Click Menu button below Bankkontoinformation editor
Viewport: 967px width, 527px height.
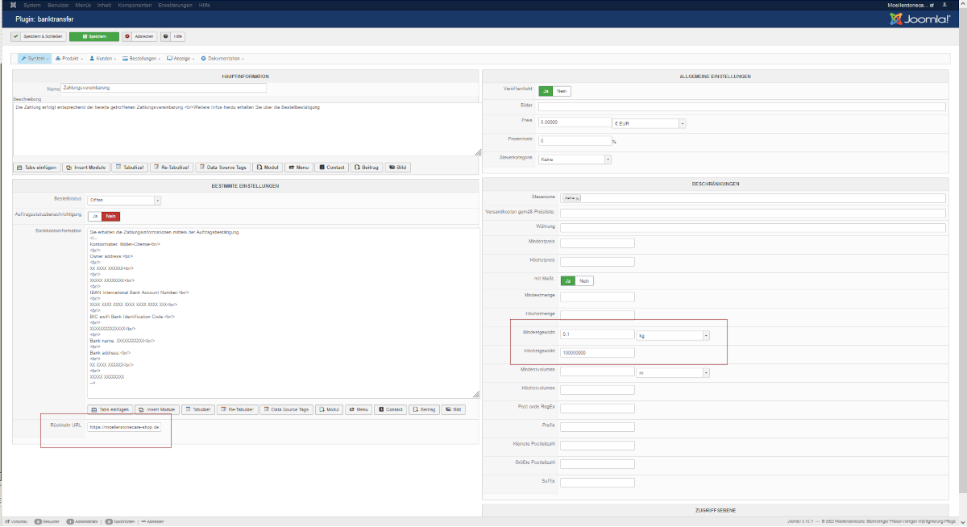point(359,409)
